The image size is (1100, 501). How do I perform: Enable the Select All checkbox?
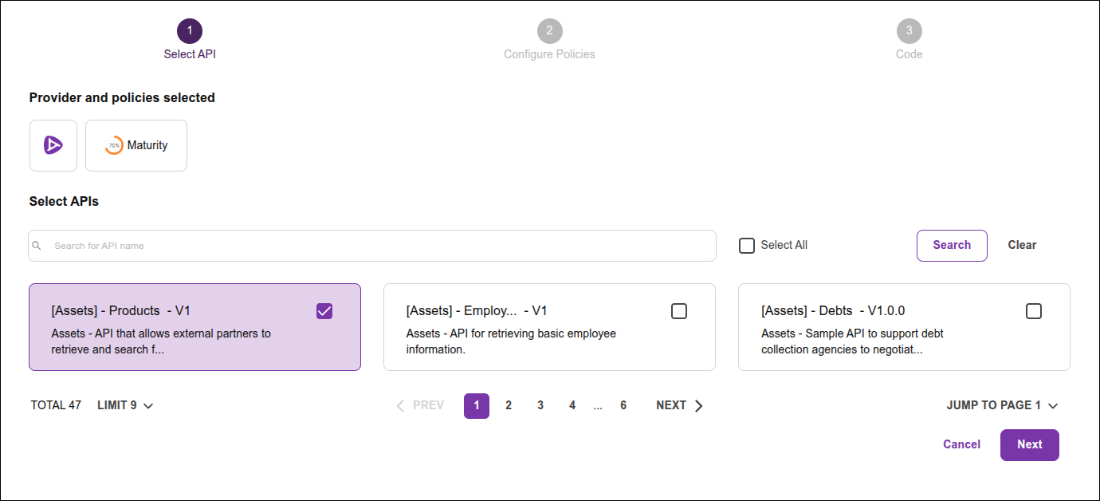[747, 245]
